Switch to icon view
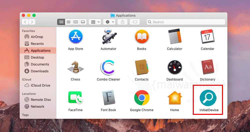The image size is (250, 132). point(61,22)
